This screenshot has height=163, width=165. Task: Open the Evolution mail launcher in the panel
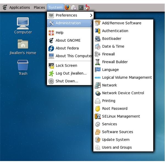(74, 7)
